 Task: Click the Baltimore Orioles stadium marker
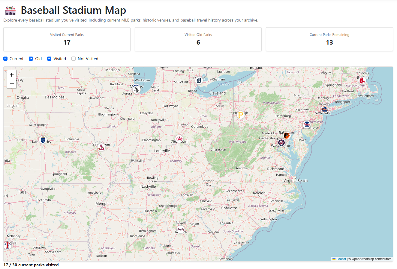tap(287, 136)
